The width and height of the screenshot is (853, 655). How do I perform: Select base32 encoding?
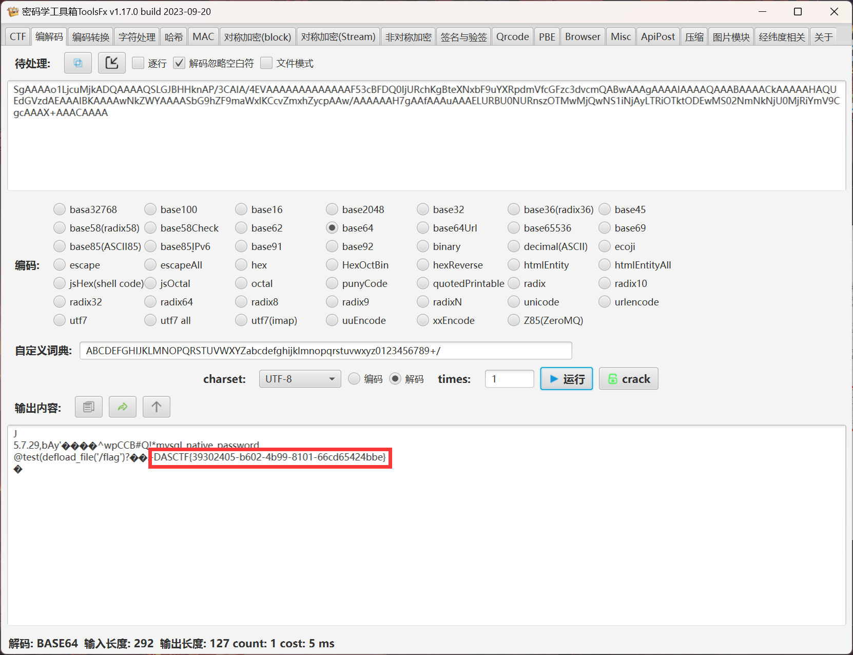coord(423,209)
